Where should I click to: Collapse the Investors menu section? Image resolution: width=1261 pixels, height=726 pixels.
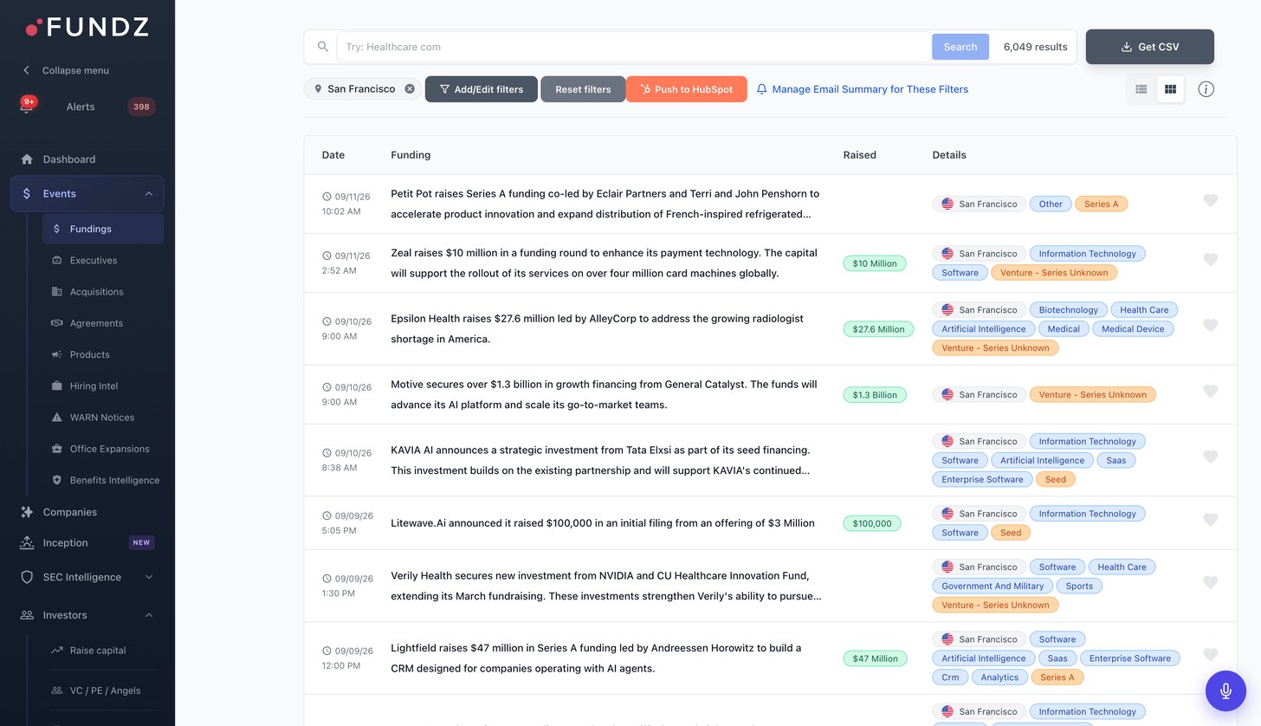click(87, 615)
